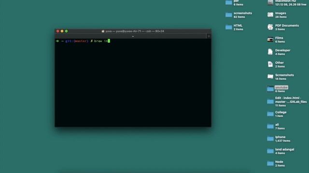Select the Screenshots stack with 14 items

point(270,77)
